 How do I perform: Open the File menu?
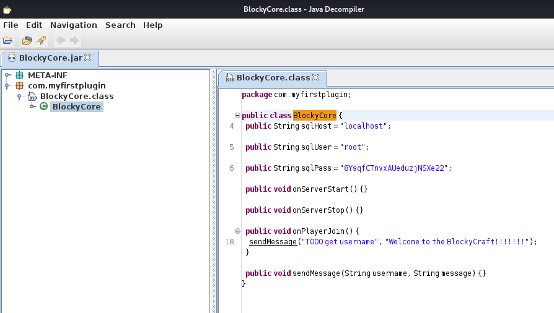11,25
